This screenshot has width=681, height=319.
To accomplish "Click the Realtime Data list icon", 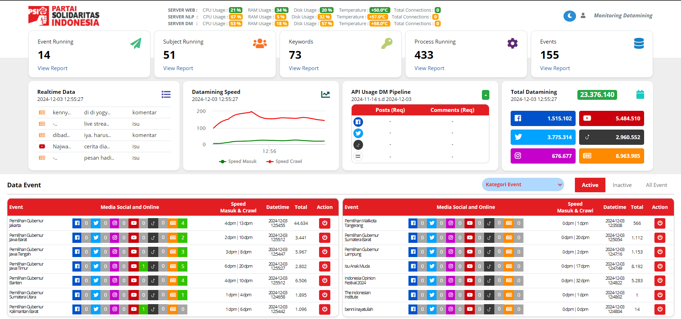I will (x=166, y=95).
